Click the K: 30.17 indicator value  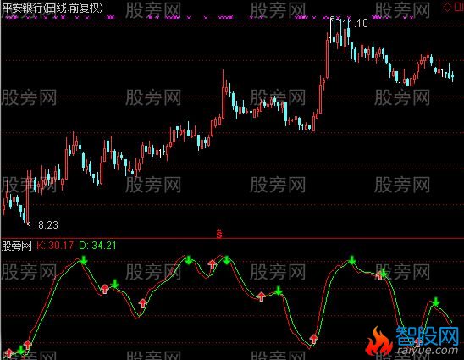point(55,246)
